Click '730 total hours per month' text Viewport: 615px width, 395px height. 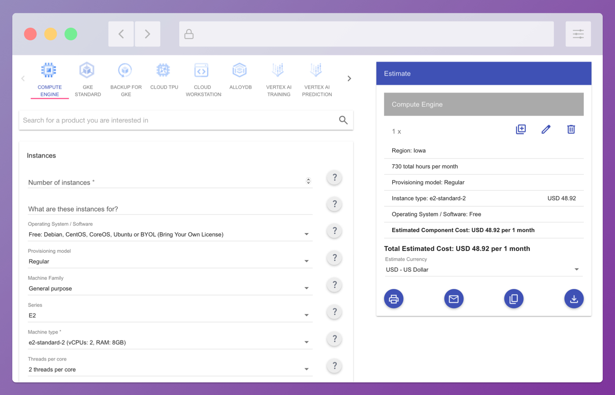click(x=425, y=166)
